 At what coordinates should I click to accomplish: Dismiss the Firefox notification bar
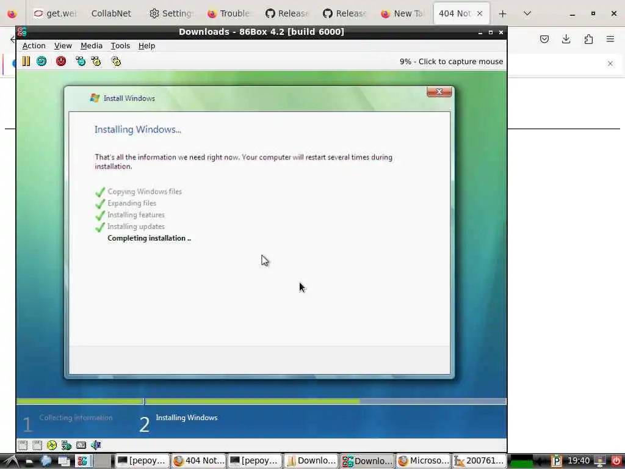[610, 64]
